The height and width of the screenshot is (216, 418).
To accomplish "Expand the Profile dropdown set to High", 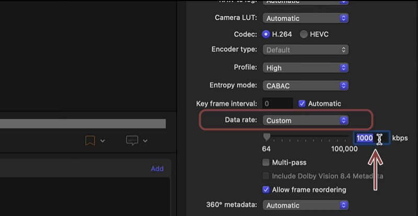I will click(305, 68).
